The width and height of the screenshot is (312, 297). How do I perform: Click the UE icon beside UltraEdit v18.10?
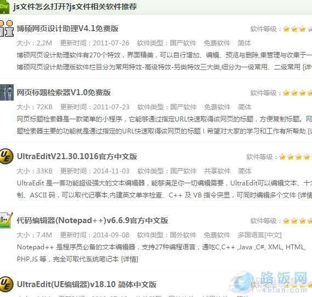pos(7,284)
